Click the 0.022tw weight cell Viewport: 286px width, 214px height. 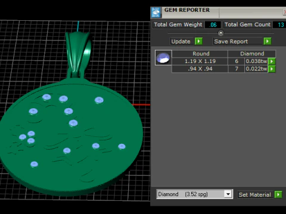[256, 69]
